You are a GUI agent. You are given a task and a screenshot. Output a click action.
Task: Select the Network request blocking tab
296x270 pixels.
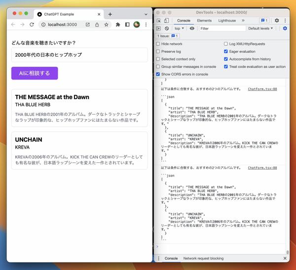203,258
